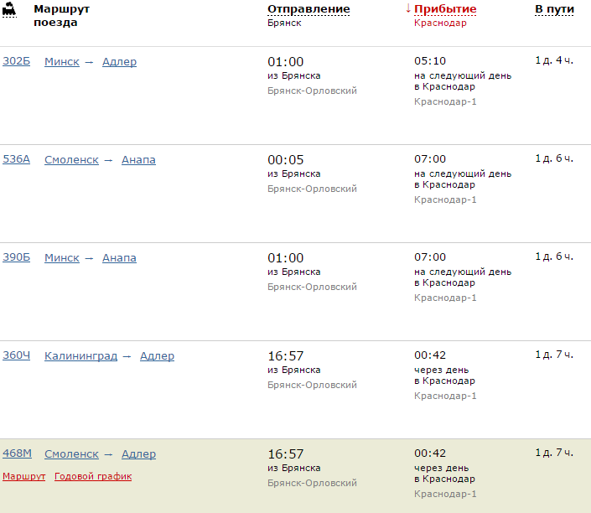Open train number 468М link
This screenshot has width=591, height=513.
(17, 454)
